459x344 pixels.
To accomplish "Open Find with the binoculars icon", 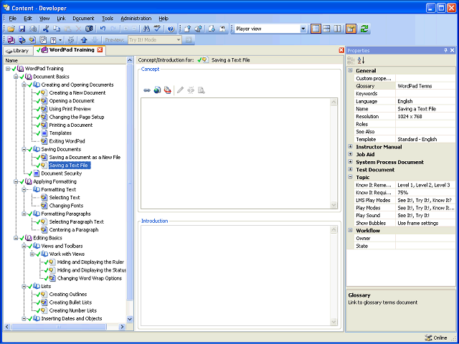I will (146, 29).
